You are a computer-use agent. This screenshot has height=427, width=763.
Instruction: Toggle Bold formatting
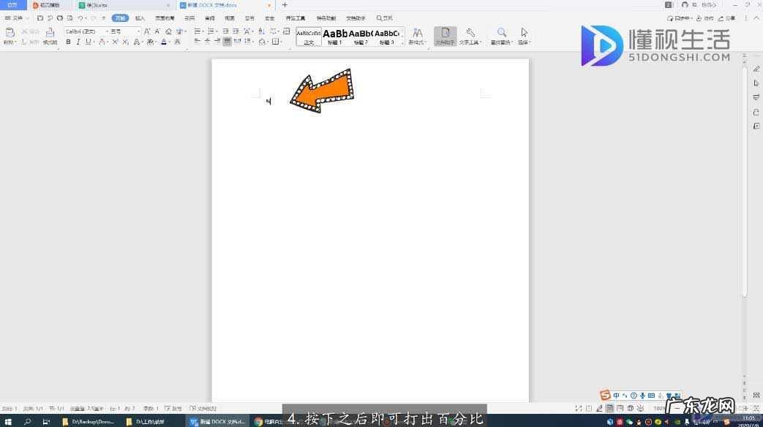pyautogui.click(x=68, y=42)
